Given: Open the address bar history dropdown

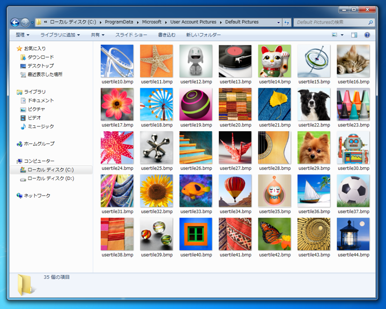Looking at the screenshot, I should (x=278, y=22).
